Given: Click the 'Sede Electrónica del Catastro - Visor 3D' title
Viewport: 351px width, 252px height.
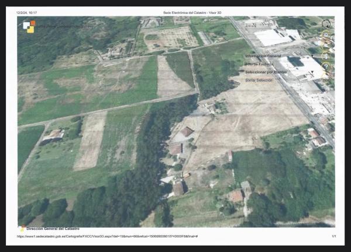Looking at the screenshot, I should coord(192,13).
